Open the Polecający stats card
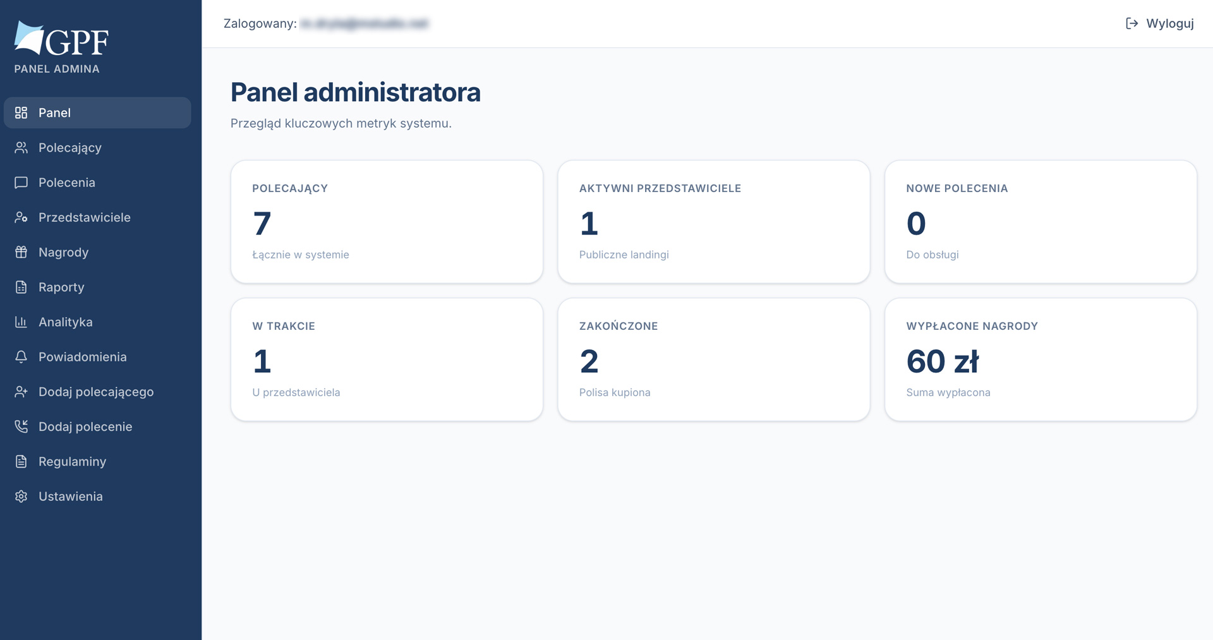 pos(387,222)
